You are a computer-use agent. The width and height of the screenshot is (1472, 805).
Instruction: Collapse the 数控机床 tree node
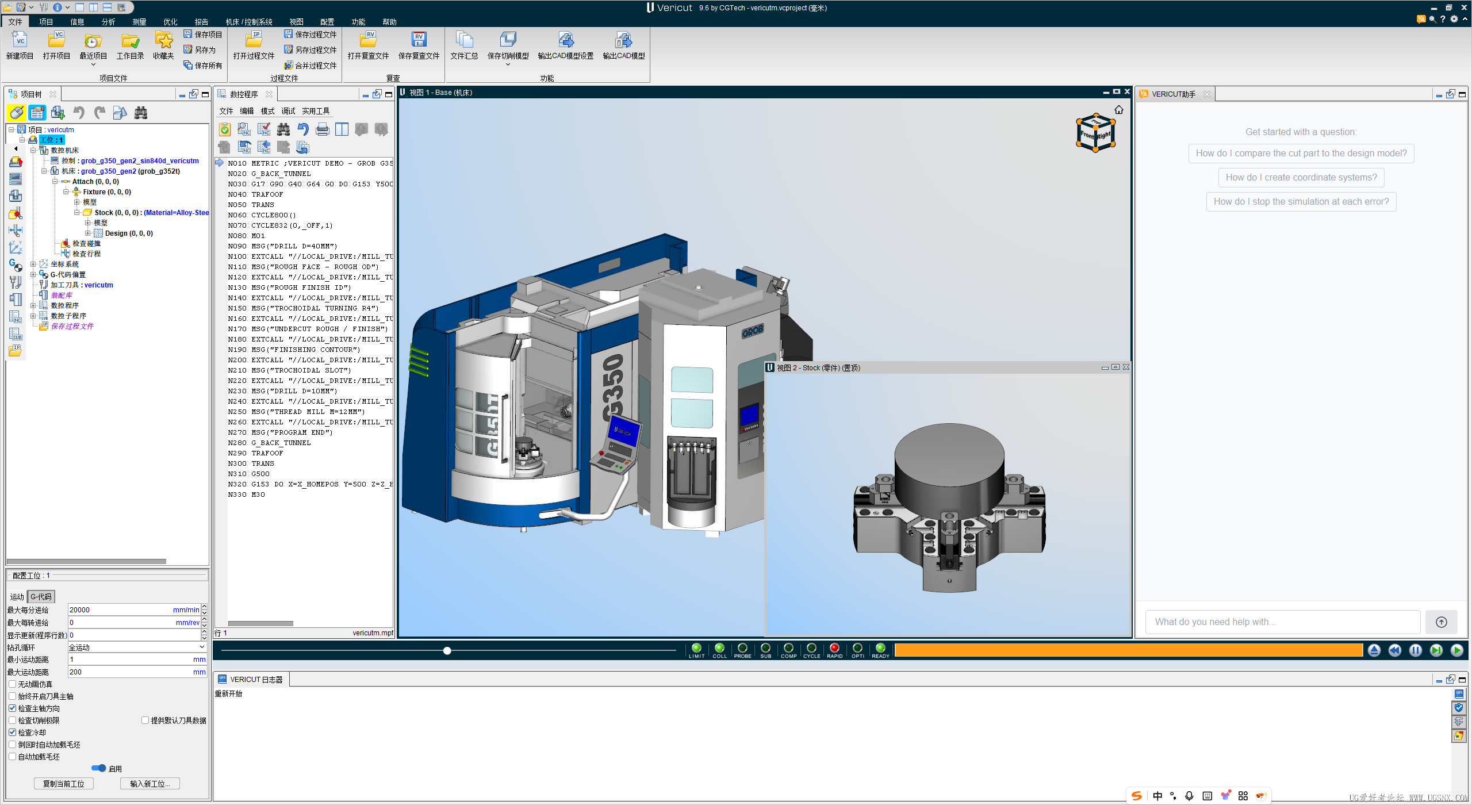tap(33, 151)
